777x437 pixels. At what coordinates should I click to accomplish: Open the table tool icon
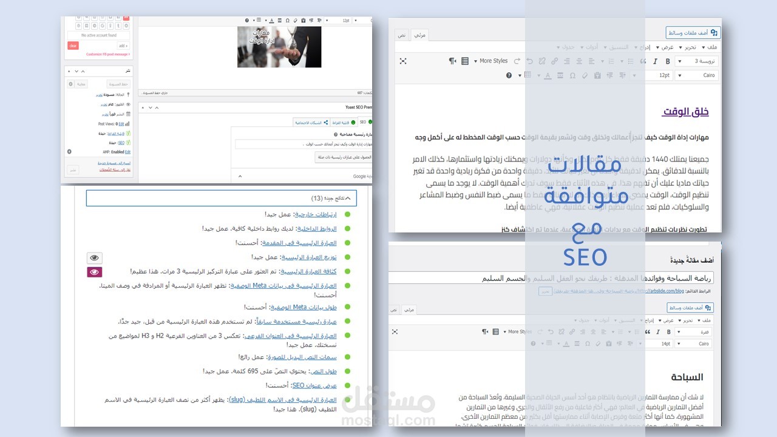(529, 75)
